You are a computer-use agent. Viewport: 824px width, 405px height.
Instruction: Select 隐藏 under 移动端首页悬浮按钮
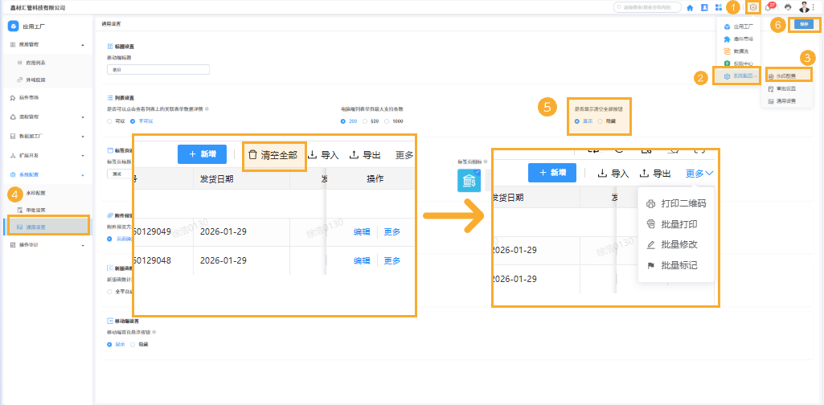pyautogui.click(x=133, y=345)
